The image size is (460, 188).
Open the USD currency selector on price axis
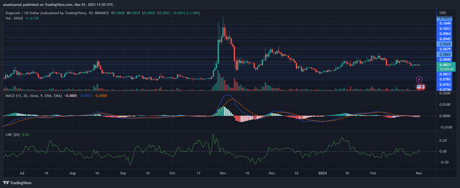tap(443, 13)
